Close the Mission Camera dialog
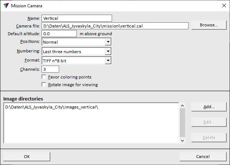 pos(224,6)
